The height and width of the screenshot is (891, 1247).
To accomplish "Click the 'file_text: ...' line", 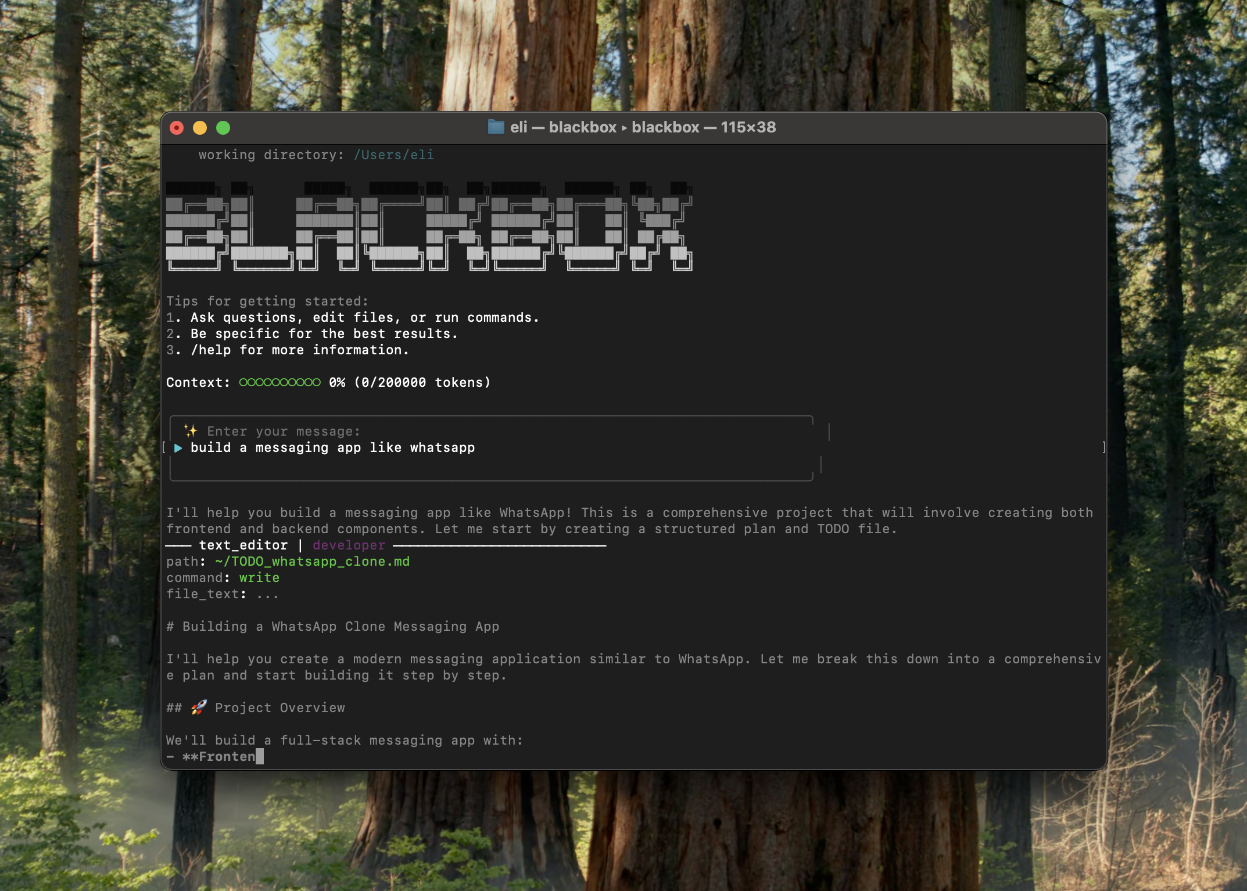I will coord(223,594).
